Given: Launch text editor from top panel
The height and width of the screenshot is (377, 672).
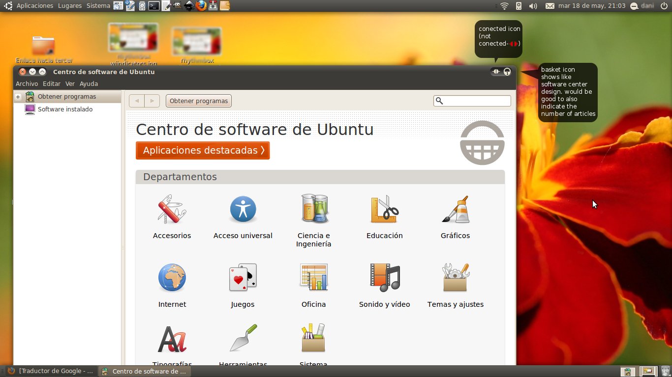Looking at the screenshot, I should [x=166, y=6].
